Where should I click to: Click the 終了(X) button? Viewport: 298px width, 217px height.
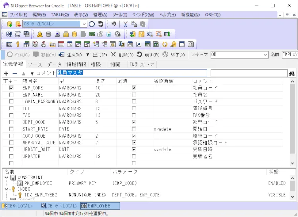point(174,55)
